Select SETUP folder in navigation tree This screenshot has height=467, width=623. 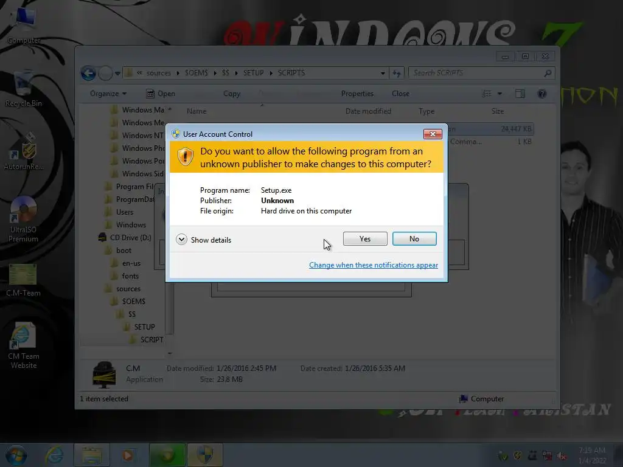[x=139, y=327]
